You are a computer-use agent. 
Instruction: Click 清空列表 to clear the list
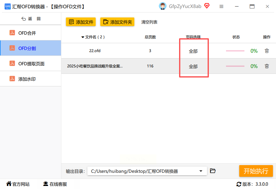coord(149,22)
